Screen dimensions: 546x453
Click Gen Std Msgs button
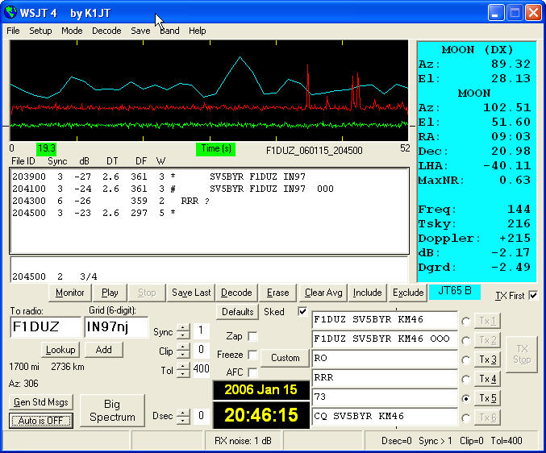(41, 402)
